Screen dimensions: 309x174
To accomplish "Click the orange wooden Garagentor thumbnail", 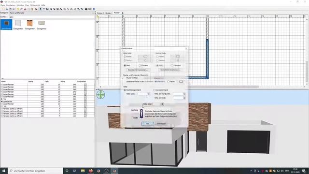I will pos(30,23).
